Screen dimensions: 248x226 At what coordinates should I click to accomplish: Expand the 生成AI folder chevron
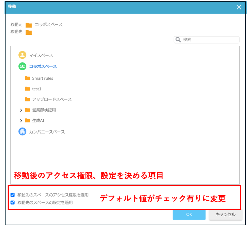point(21,121)
